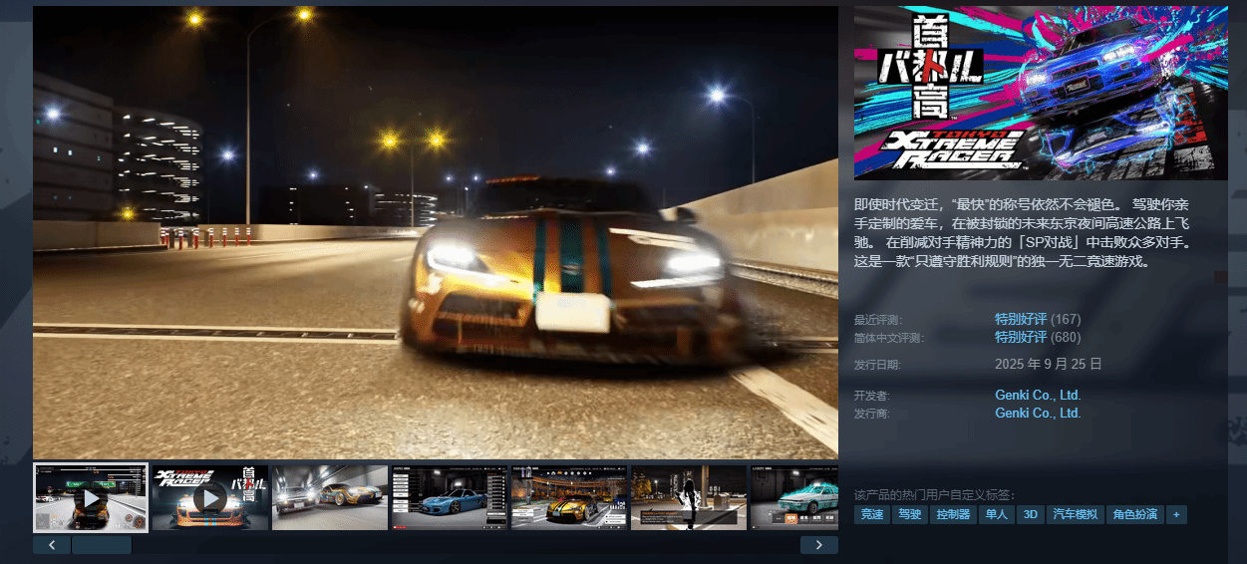This screenshot has height=564, width=1247.
Task: Click the right arrow of thumbnail strip
Action: [818, 545]
